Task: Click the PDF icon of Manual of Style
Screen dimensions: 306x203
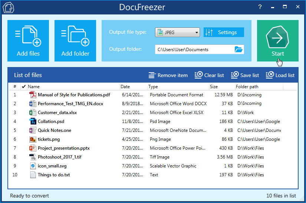Action: (33, 95)
